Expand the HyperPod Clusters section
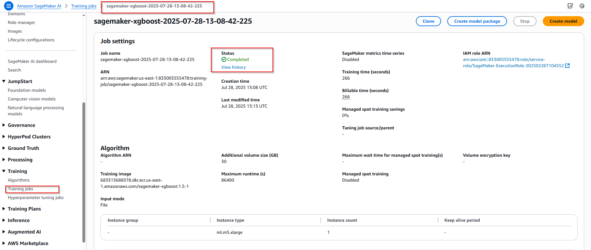This screenshot has height=250, width=591. click(4, 137)
